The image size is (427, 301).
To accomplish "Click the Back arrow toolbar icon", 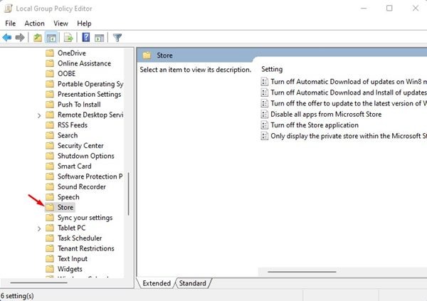I will 7,37.
